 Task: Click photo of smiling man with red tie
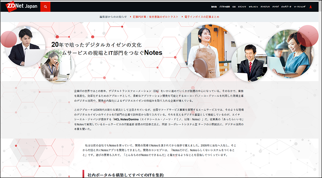(x=249, y=63)
